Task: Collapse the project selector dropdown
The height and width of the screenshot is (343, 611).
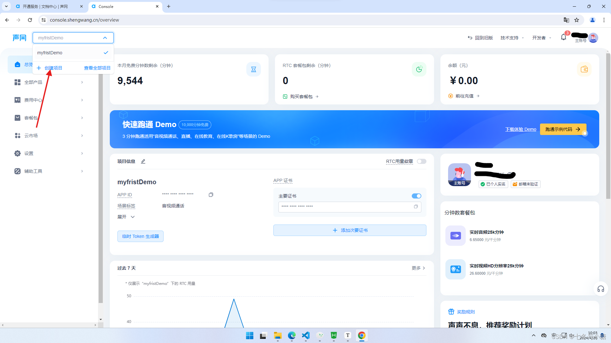Action: pos(105,38)
